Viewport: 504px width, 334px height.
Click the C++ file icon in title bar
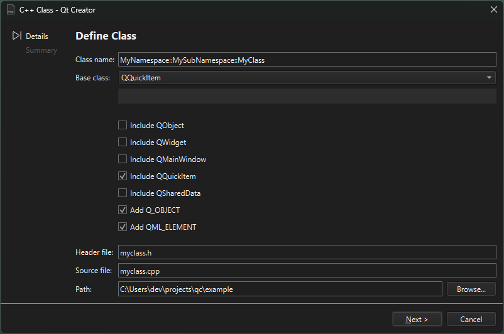(10, 10)
